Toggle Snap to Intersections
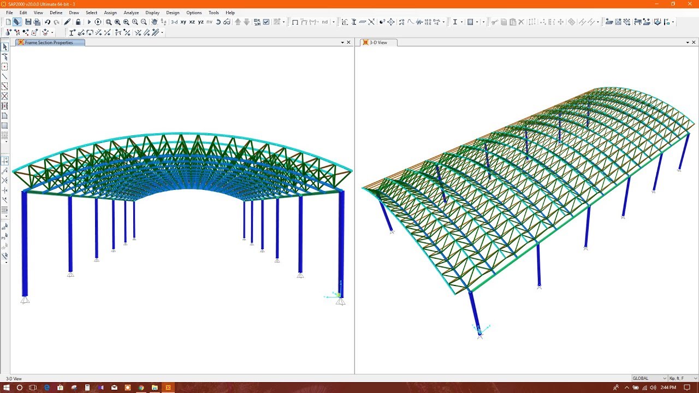Viewport: 699px width, 393px height. 5,180
